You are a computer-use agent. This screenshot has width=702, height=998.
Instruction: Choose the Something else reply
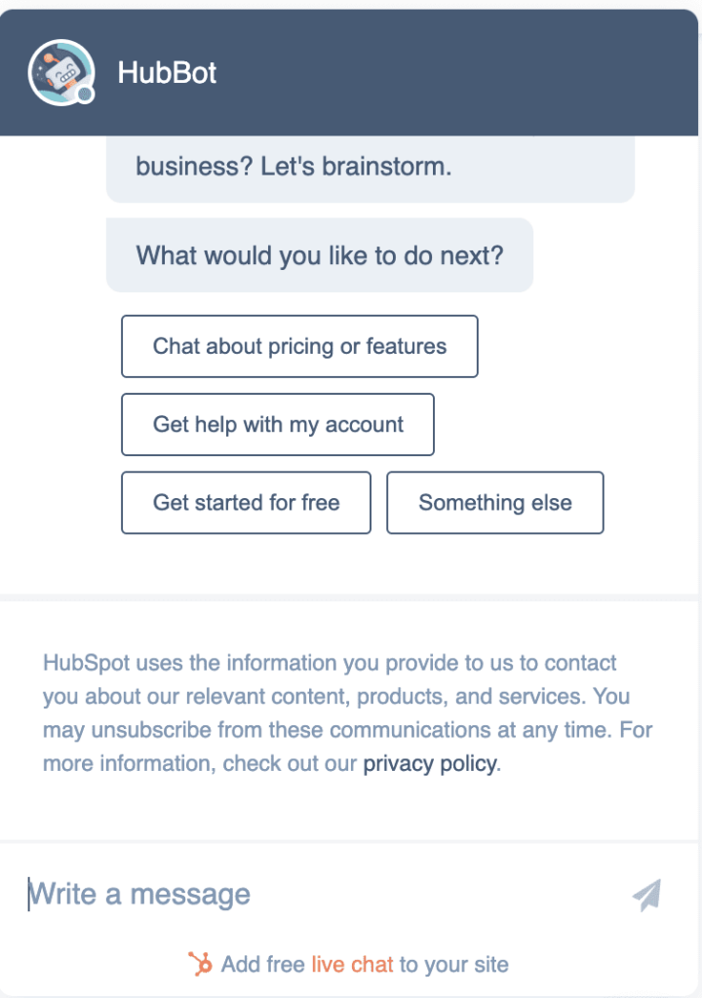(x=495, y=503)
